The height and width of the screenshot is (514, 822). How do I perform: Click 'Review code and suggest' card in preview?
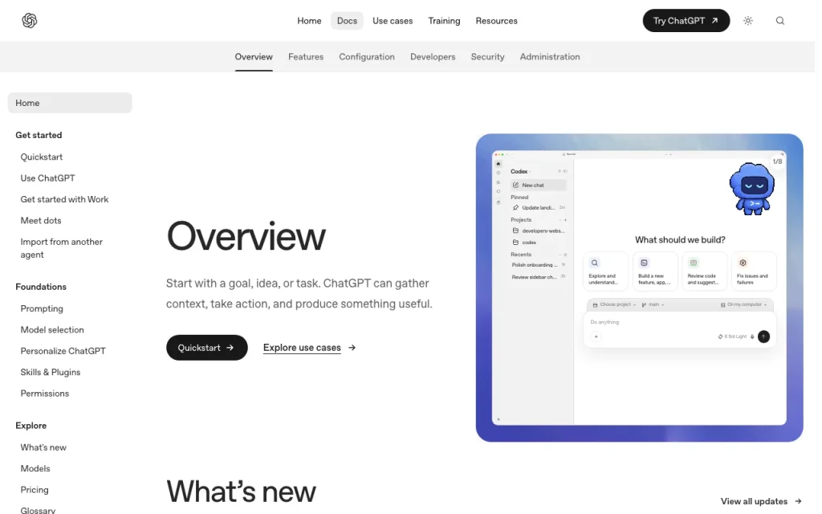704,271
